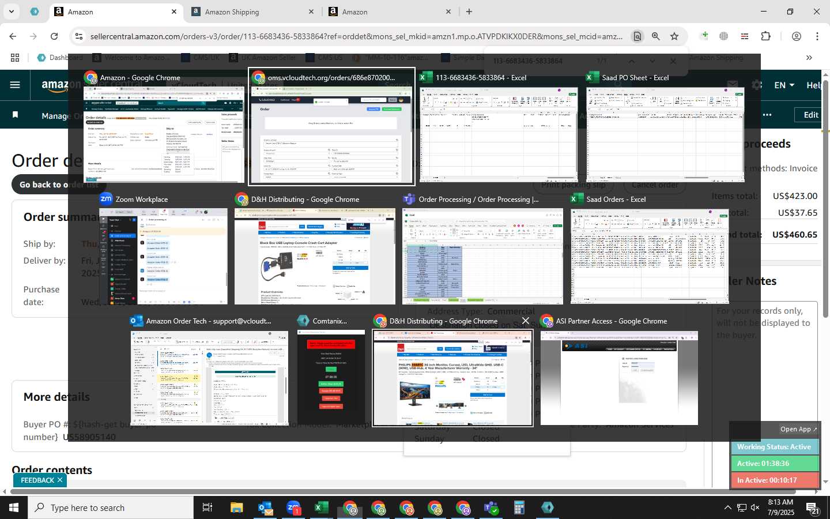Open the EN language dropdown
Screen dimensions: 830x519
pyautogui.click(x=784, y=85)
